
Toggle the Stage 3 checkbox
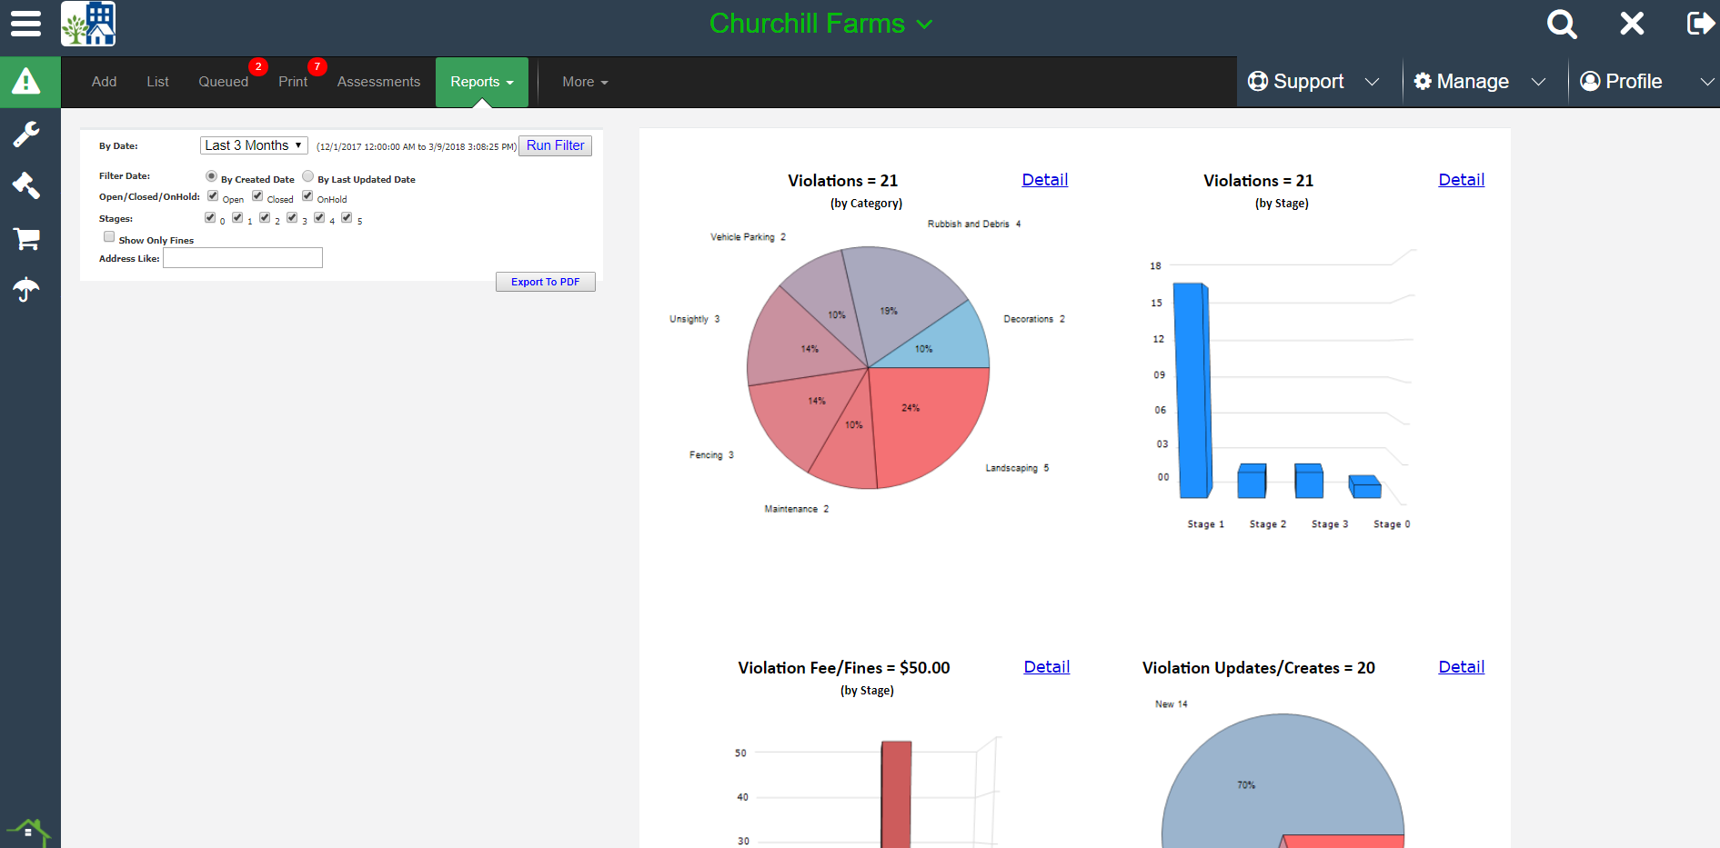coord(292,218)
